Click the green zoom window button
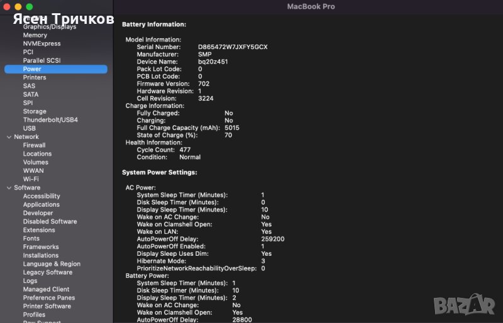The width and height of the screenshot is (503, 323). [x=29, y=6]
